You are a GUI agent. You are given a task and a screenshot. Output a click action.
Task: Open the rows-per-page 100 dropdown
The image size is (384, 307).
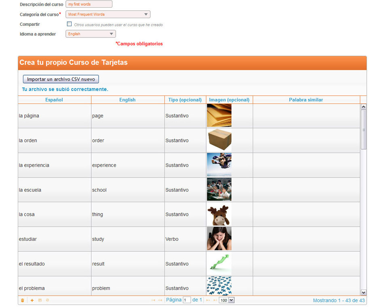(x=226, y=300)
